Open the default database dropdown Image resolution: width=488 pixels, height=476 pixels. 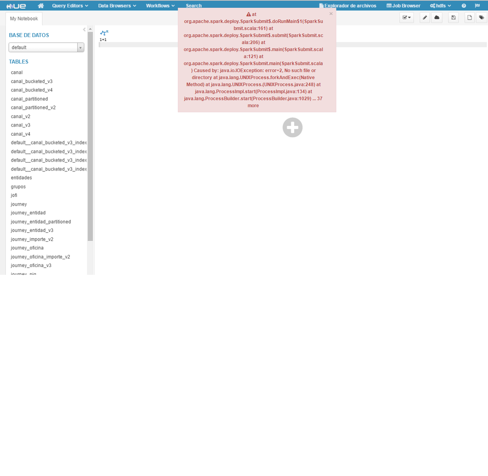[46, 47]
